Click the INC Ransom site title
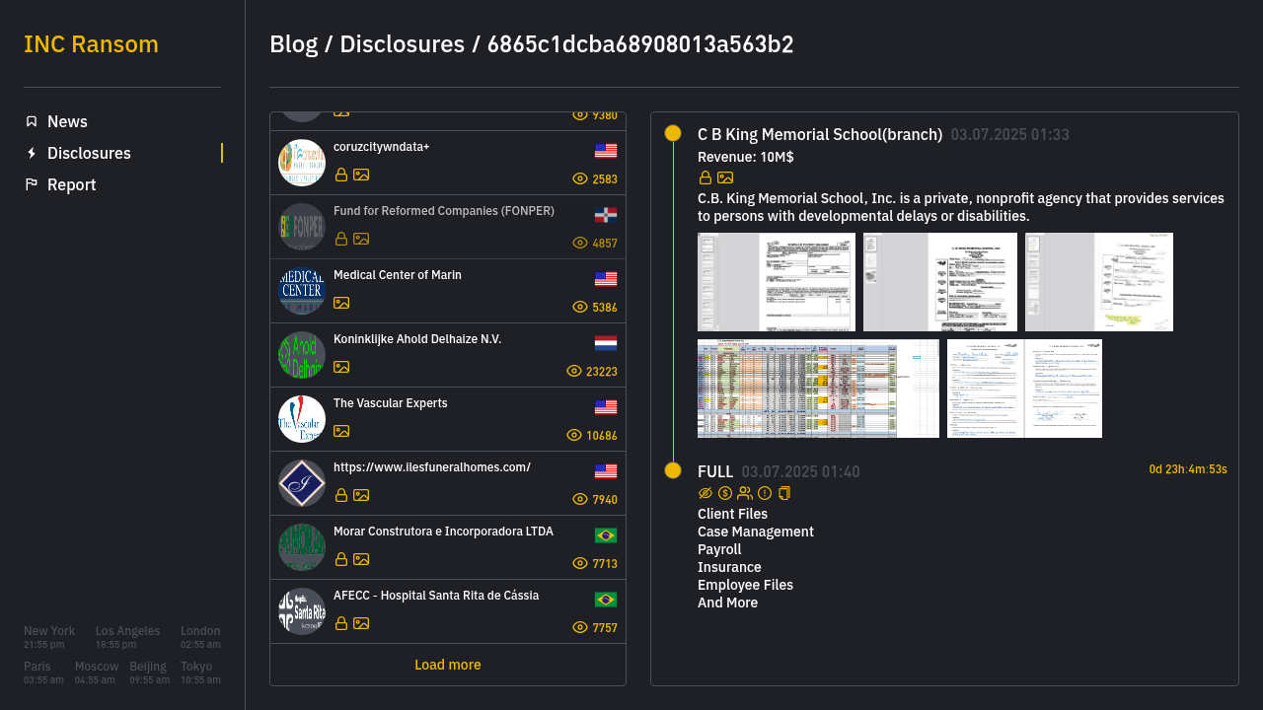The height and width of the screenshot is (710, 1263). coord(91,44)
